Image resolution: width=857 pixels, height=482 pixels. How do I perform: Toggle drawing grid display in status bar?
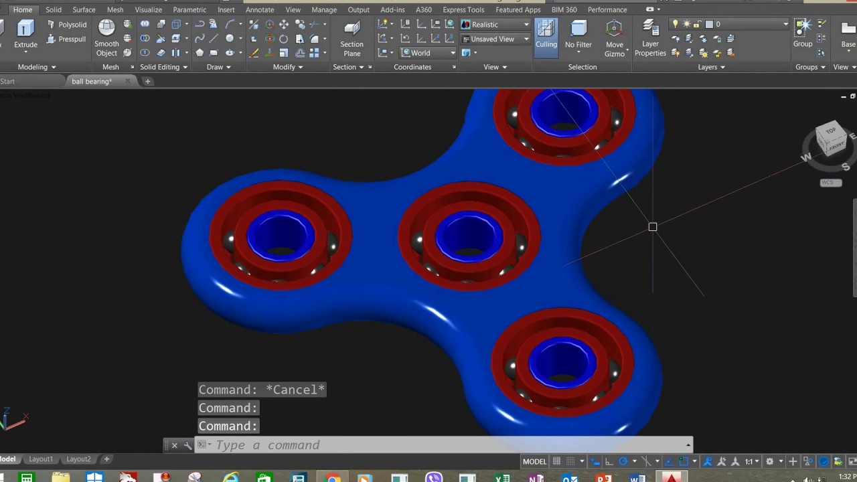pos(556,461)
